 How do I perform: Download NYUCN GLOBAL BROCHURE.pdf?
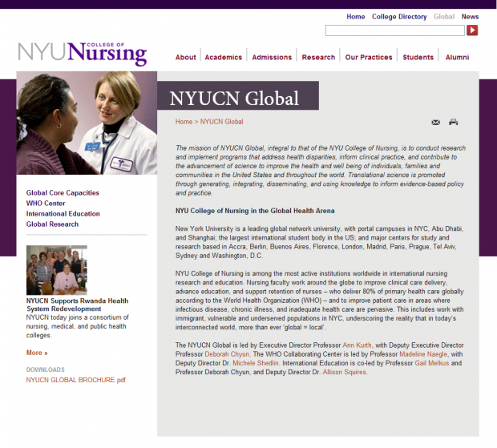coord(76,380)
